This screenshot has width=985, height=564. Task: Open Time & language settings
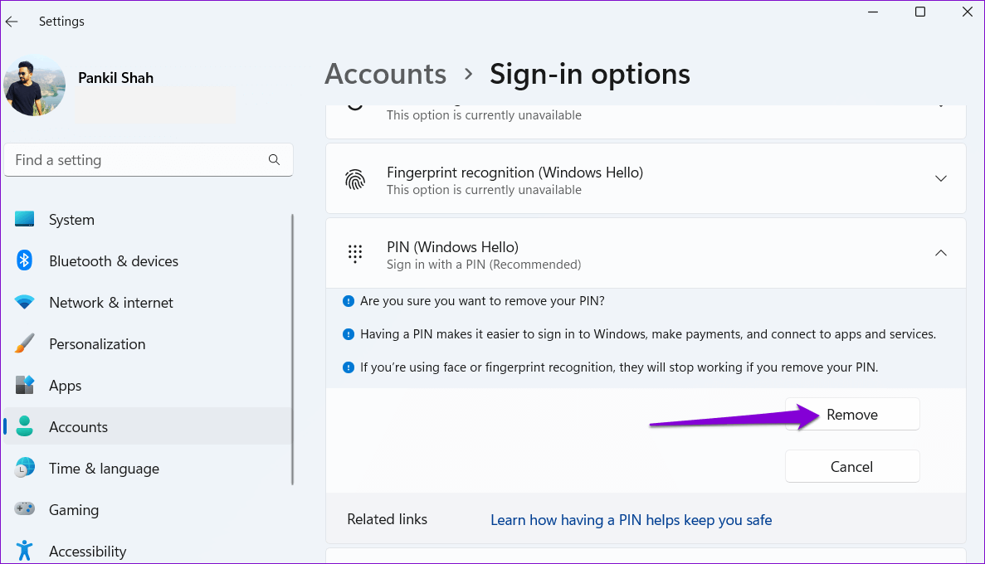(148, 469)
